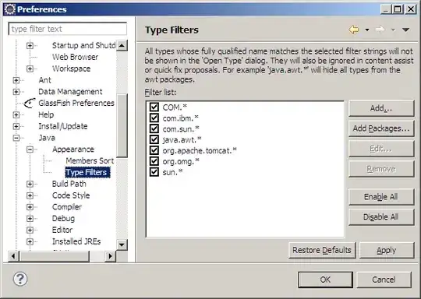Expand the Compiler tree node
The width and height of the screenshot is (421, 299).
coord(30,207)
